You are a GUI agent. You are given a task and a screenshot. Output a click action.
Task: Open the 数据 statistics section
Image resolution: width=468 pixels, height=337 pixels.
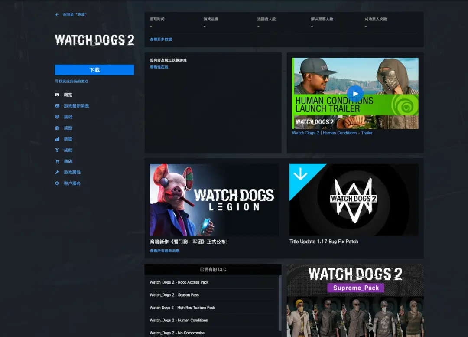[68, 139]
